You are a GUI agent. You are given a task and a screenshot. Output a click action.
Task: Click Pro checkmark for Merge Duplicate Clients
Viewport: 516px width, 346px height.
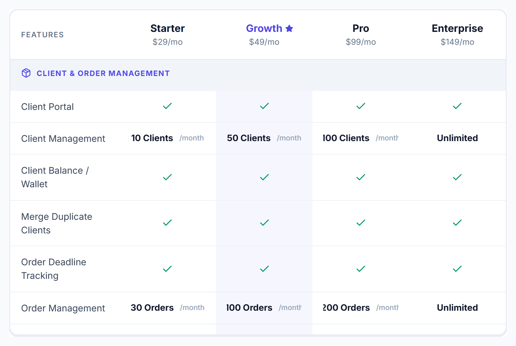click(361, 223)
